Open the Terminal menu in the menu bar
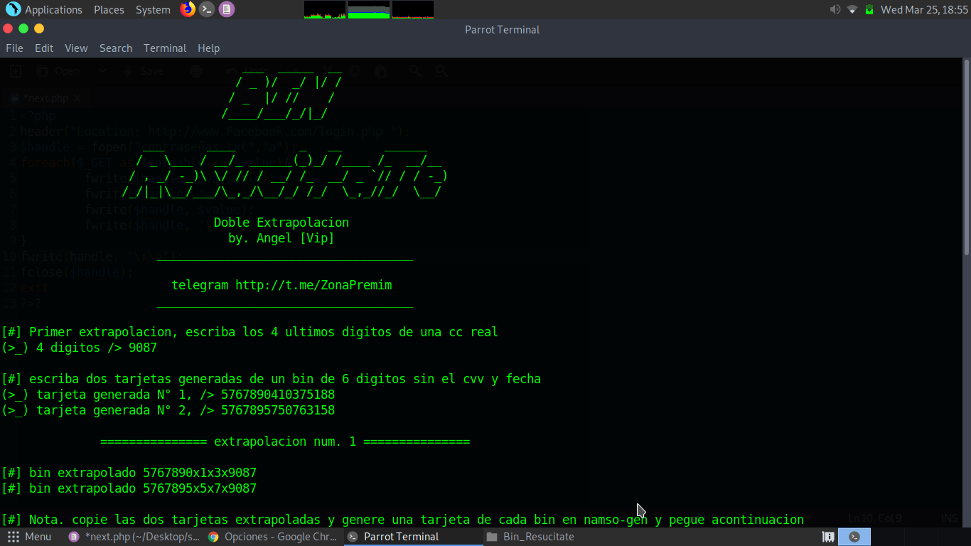971x546 pixels. click(164, 48)
